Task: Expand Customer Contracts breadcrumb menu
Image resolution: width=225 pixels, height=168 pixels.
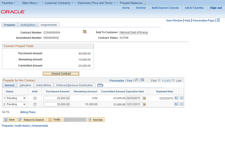Action: click(59, 3)
